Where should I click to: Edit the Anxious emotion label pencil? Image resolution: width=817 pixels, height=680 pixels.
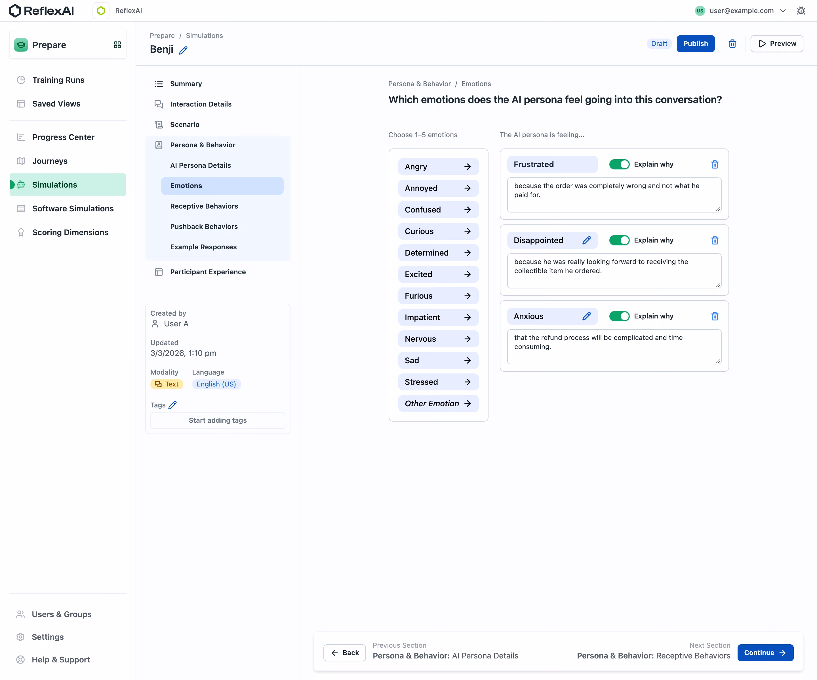point(587,316)
